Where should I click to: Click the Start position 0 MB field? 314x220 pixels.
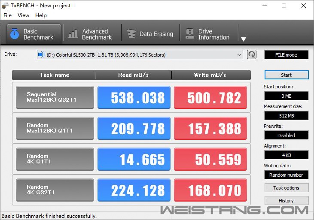click(286, 96)
